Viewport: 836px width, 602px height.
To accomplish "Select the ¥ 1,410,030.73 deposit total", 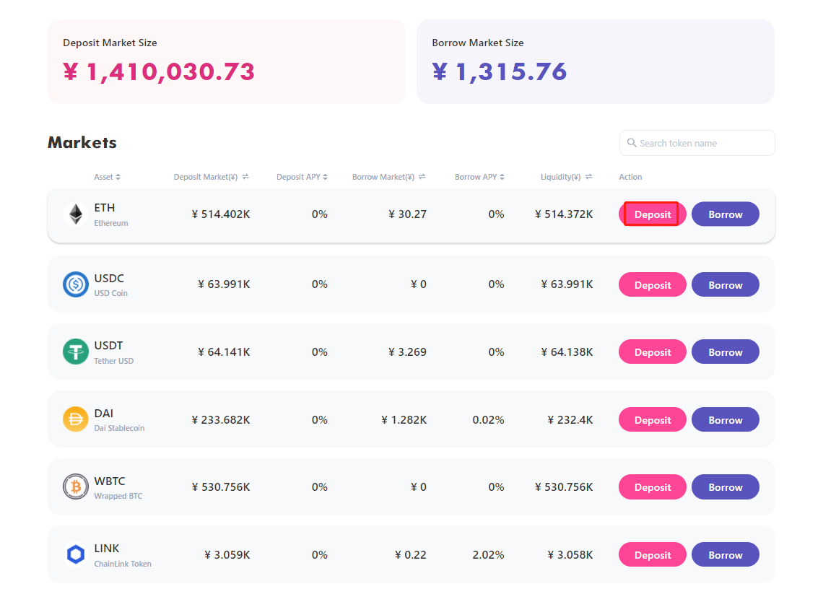I will coord(159,72).
